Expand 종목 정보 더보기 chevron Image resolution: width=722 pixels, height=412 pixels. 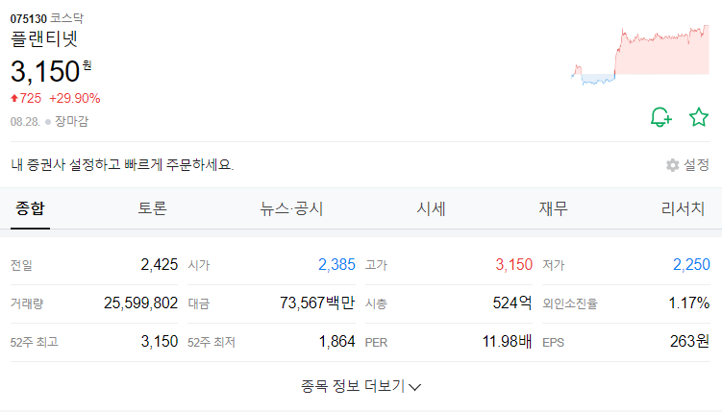tap(415, 387)
